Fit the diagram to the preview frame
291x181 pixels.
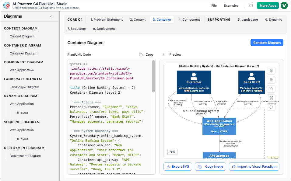(x=271, y=107)
